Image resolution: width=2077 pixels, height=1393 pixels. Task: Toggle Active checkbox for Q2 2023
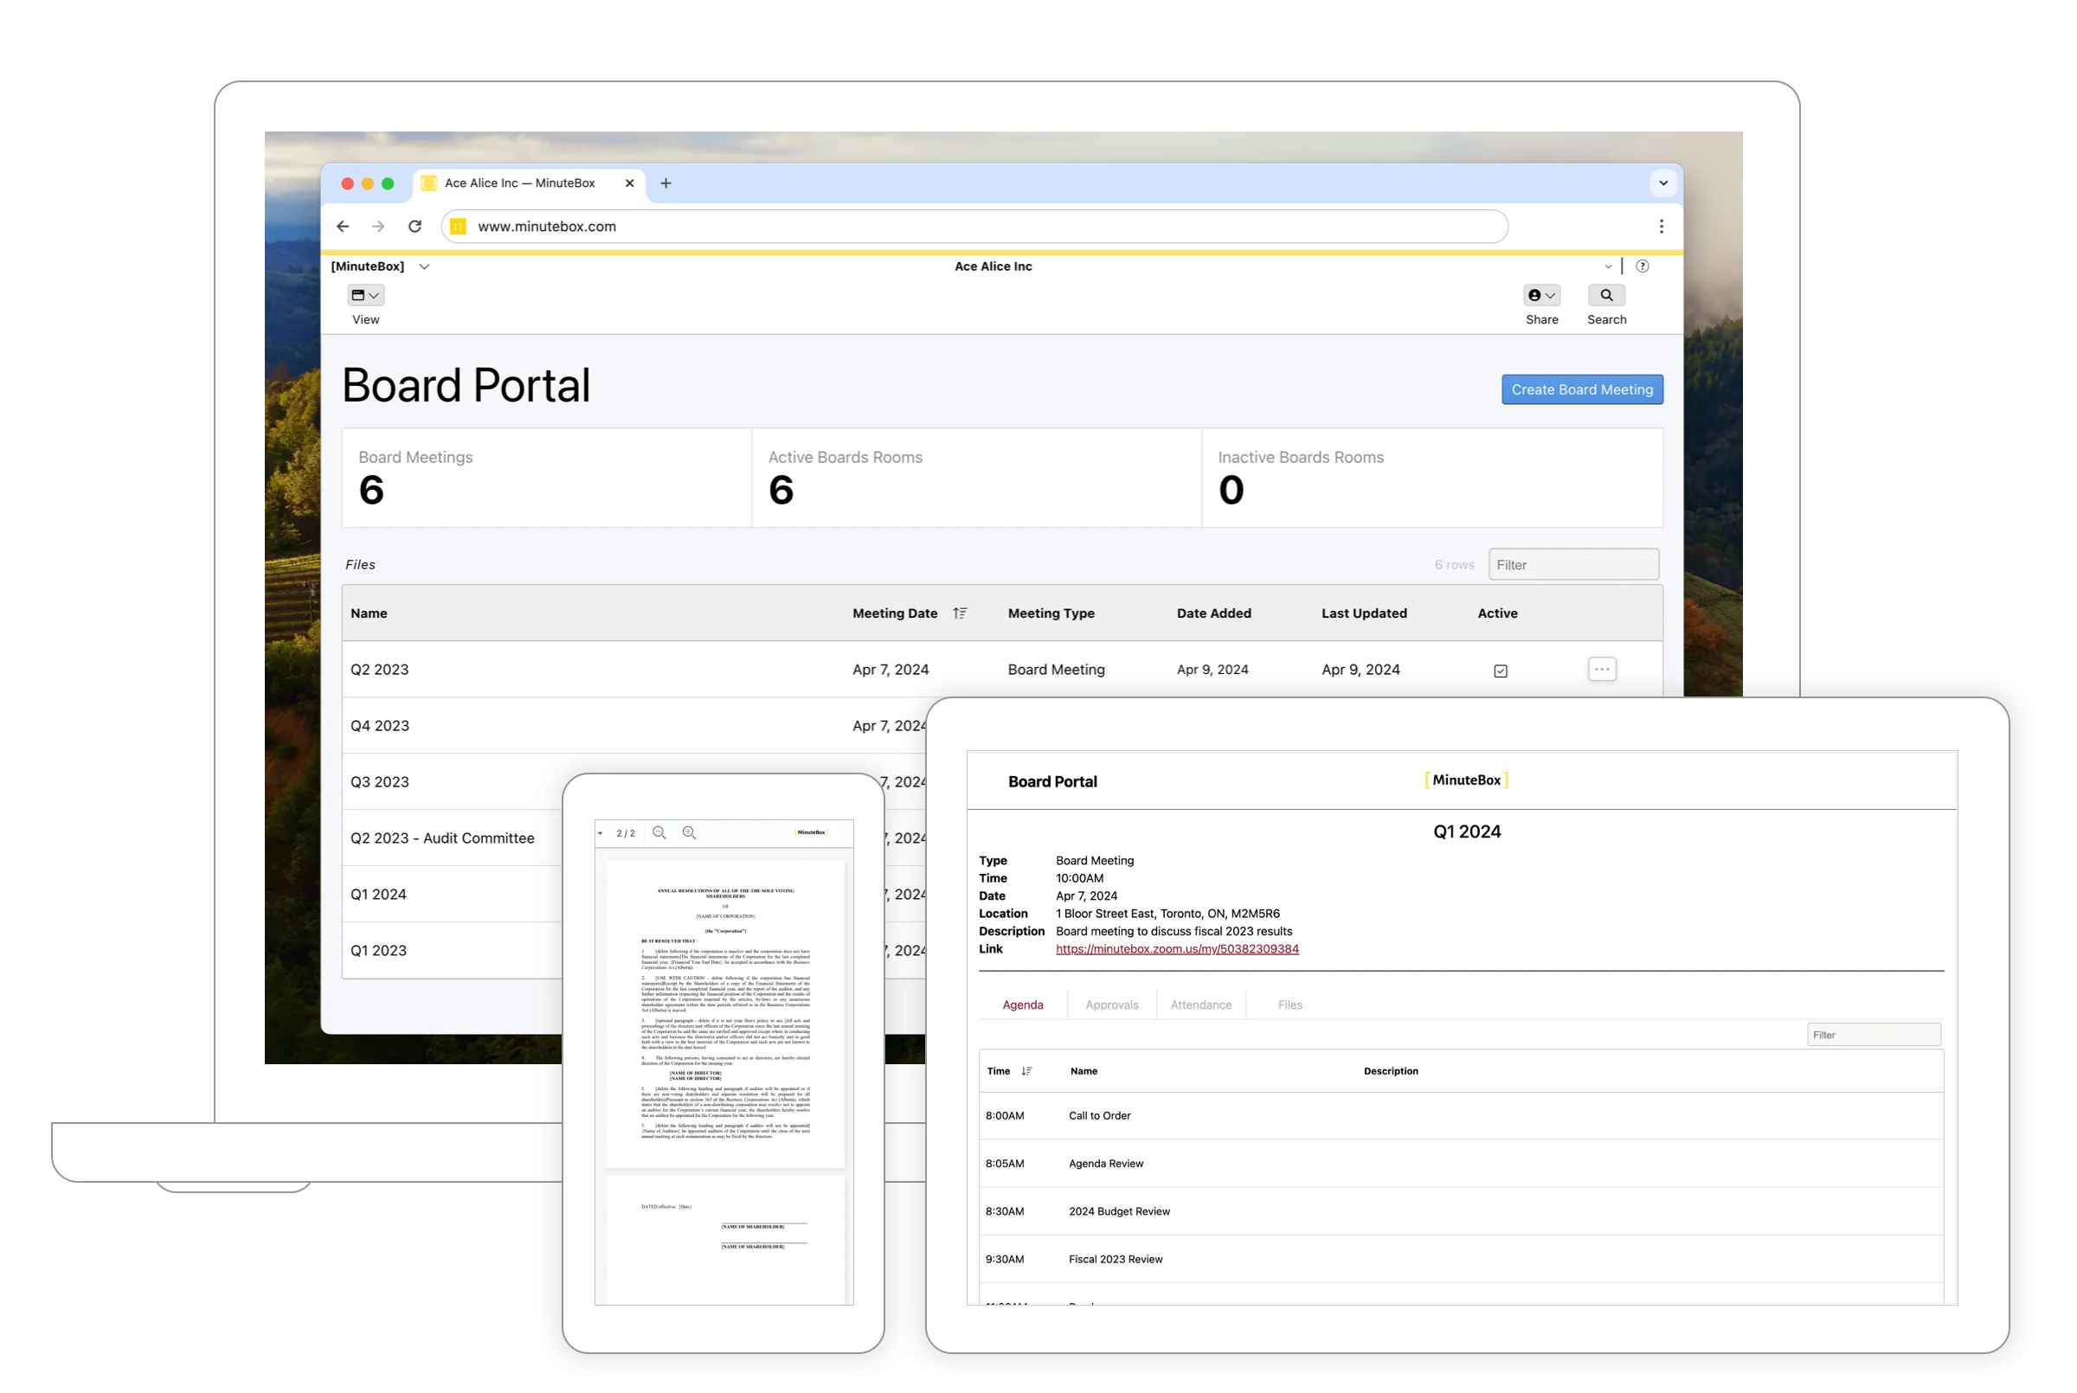coord(1501,671)
